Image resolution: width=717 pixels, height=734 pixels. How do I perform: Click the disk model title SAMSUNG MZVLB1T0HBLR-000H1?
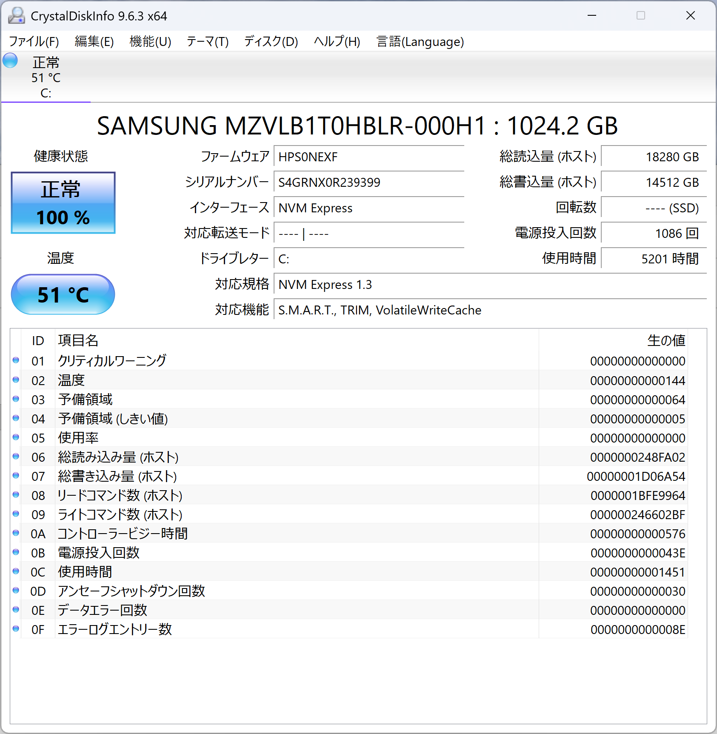point(291,126)
